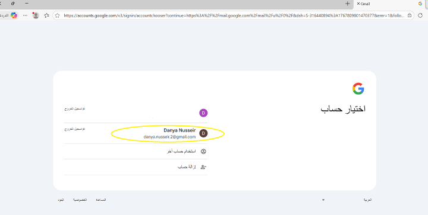Open the browser profile avatar
This screenshot has width=428, height=215.
pos(36,15)
